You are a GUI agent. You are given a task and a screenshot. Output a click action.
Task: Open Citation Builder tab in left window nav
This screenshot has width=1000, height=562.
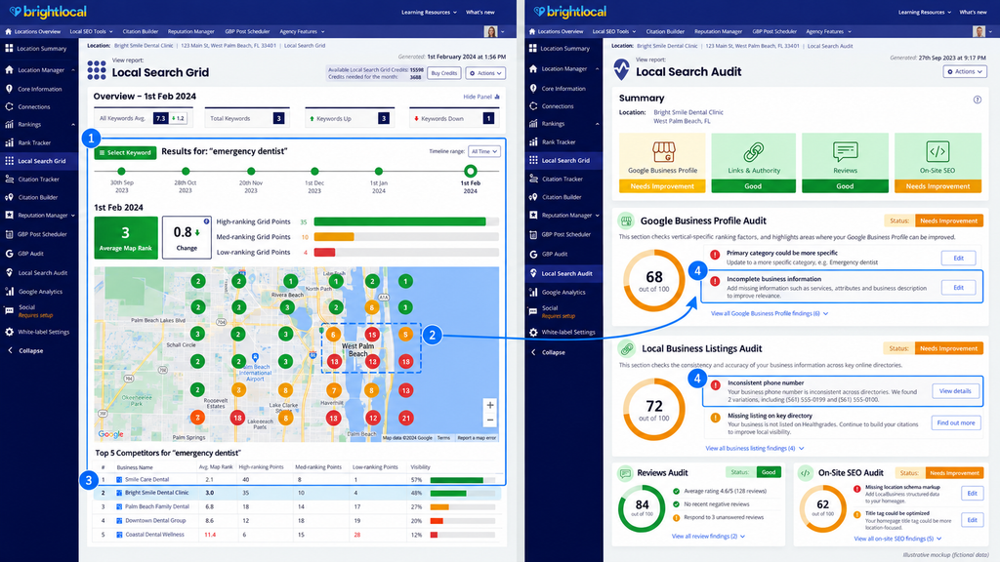coord(141,31)
